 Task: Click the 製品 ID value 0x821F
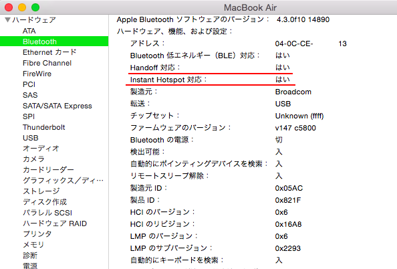(288, 200)
